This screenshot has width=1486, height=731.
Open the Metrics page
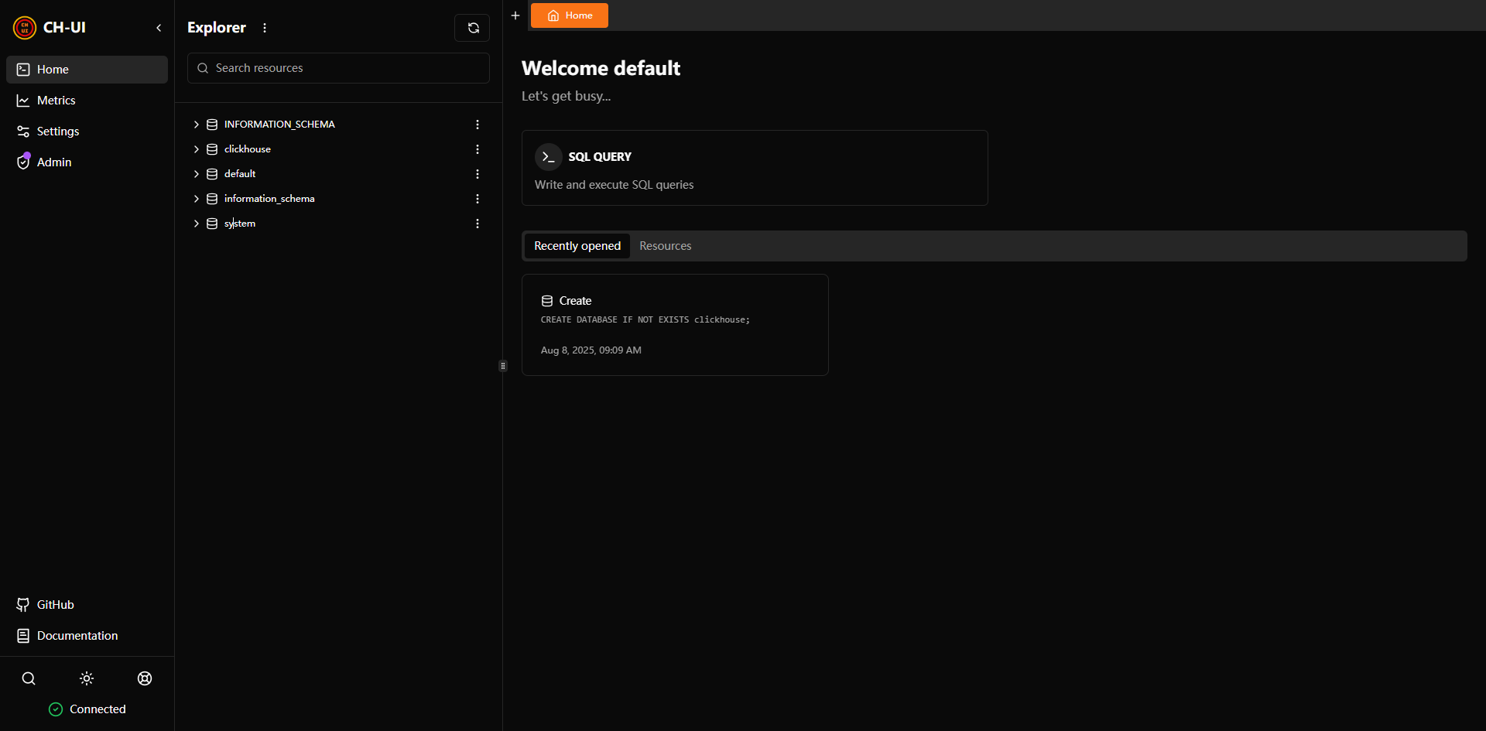(87, 101)
